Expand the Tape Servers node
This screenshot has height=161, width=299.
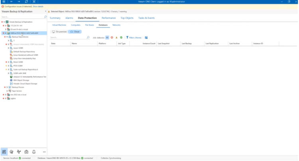[7, 91]
